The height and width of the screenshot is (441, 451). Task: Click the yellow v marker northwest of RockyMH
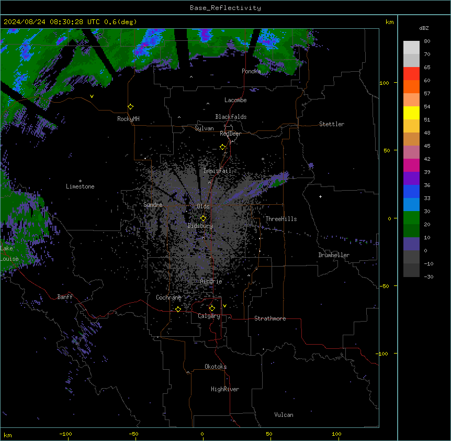pyautogui.click(x=92, y=96)
